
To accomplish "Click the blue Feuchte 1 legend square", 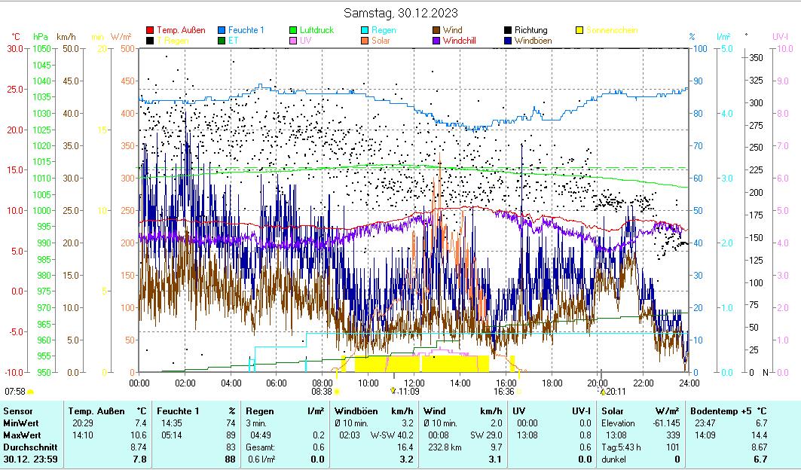I will 222,31.
